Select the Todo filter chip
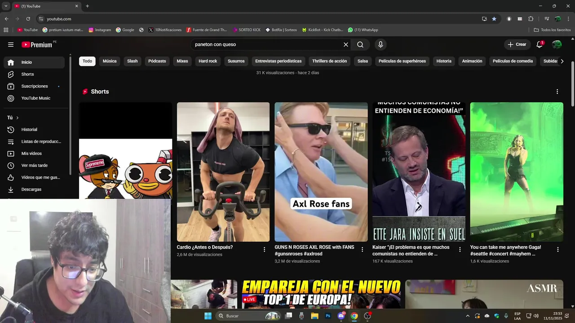The image size is (575, 323). click(x=87, y=61)
